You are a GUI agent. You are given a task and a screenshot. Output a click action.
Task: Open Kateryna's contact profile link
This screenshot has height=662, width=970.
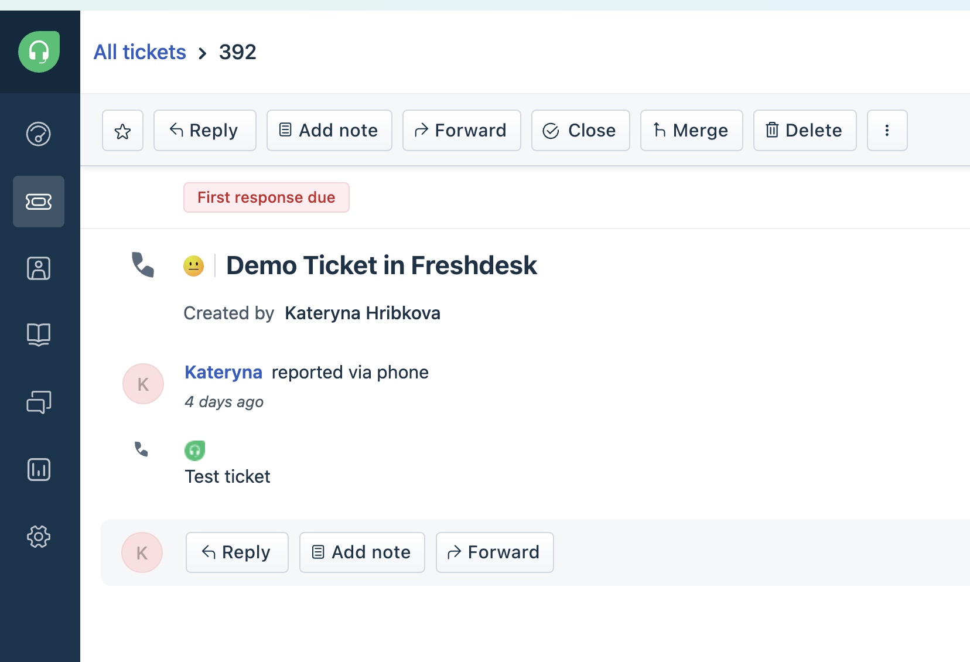coord(223,372)
